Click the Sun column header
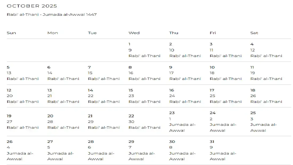293x165 pixels. [11, 33]
